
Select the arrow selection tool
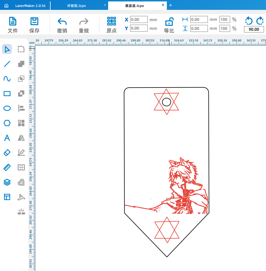click(x=7, y=49)
